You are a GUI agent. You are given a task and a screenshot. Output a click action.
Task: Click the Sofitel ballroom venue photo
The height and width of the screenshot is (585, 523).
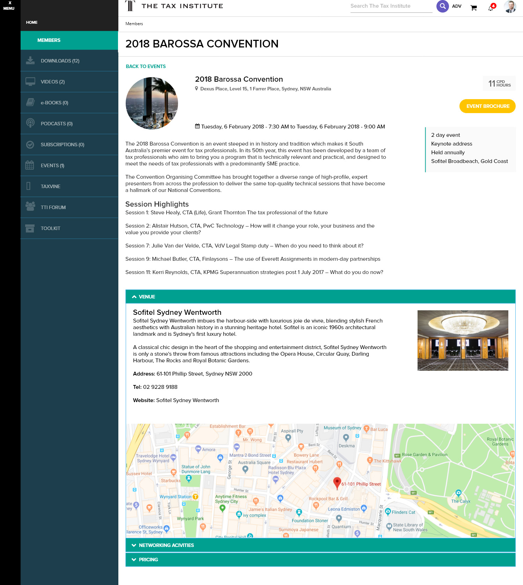click(x=463, y=340)
